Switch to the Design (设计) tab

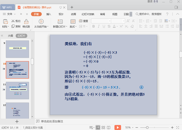click(x=61, y=14)
